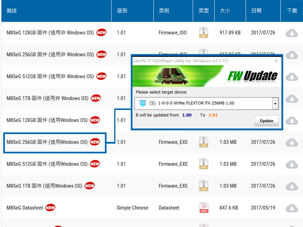
Task: Click the 版别 column header
Action: pyautogui.click(x=122, y=11)
